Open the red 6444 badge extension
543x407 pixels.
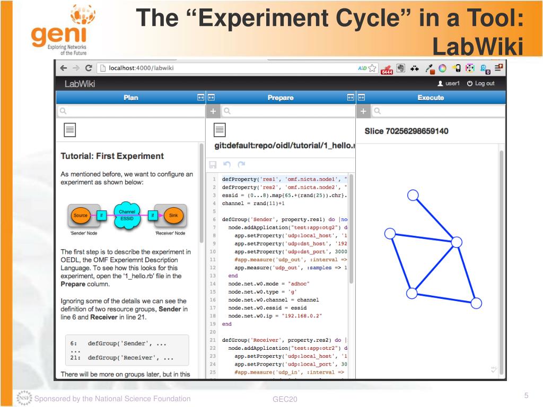[x=387, y=69]
